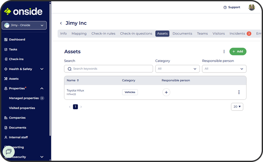Click the Companies building icon
This screenshot has height=162, width=263.
[6, 118]
